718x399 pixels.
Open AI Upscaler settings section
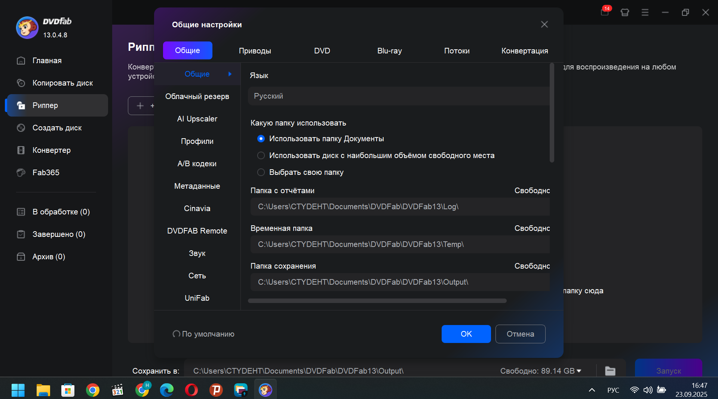[197, 119]
